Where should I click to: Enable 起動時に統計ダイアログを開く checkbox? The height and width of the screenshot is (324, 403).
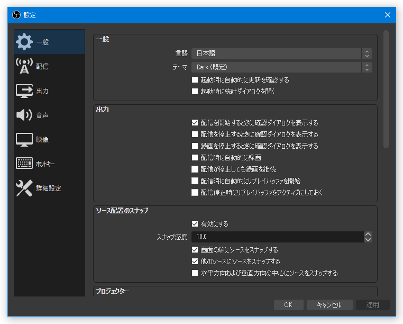(195, 92)
